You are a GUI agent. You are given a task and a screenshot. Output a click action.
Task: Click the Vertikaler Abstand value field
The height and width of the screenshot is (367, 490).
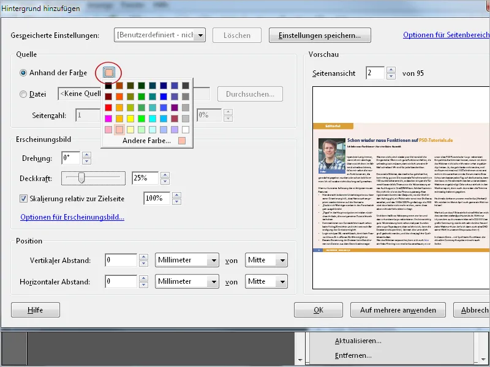point(121,260)
